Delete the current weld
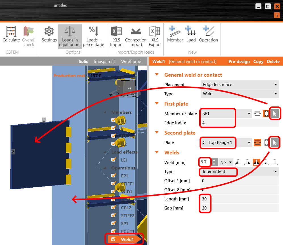Image resolution: width=283 pixels, height=245 pixels. (x=273, y=61)
